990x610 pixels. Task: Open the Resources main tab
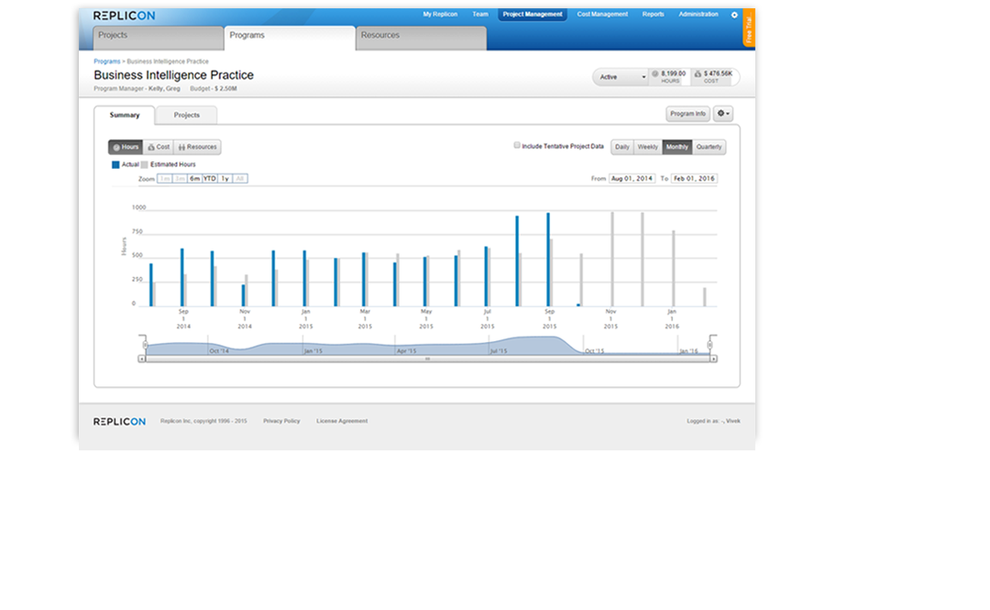click(421, 38)
